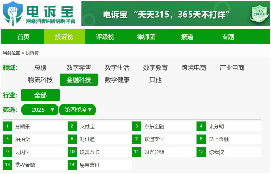Screen dimensions: 271x174
Task: Filter by 产业电商 domain
Action: [x=232, y=67]
